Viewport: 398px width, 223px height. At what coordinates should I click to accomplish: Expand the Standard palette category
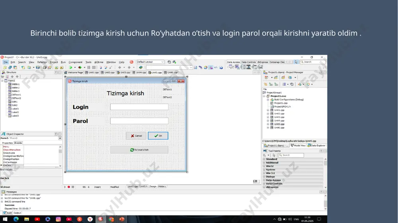point(264,159)
